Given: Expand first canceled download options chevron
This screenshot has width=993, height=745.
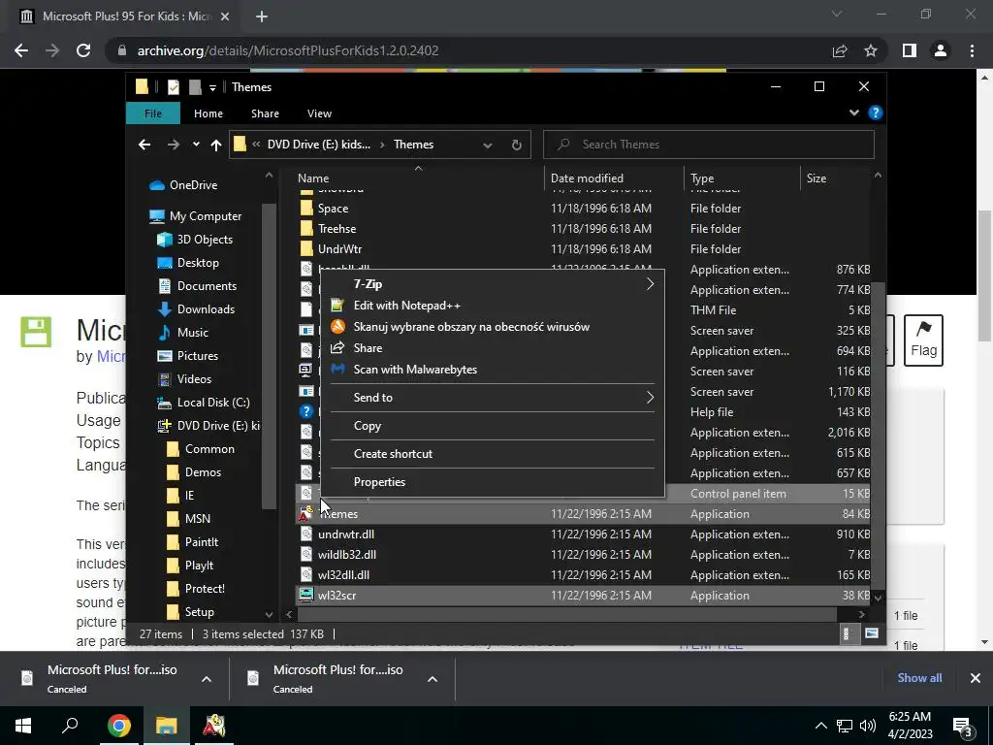Looking at the screenshot, I should 207,679.
